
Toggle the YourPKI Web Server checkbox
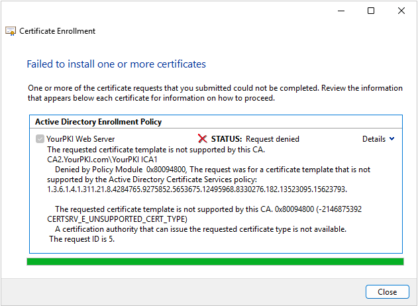tap(40, 139)
